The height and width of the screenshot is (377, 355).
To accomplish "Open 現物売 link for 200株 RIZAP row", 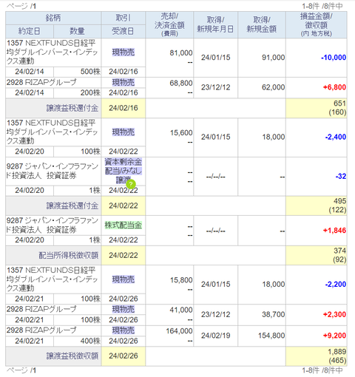I will pyautogui.click(x=124, y=82).
